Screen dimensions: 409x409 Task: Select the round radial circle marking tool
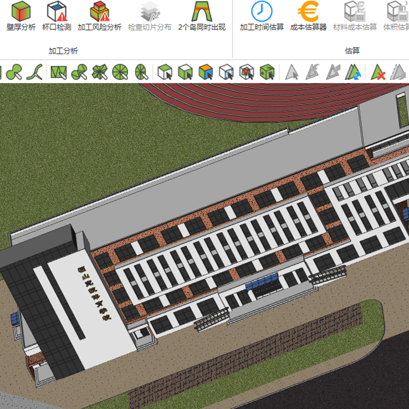click(x=120, y=72)
